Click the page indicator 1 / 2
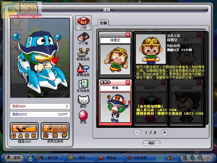This screenshot has height=163, width=217. click(x=151, y=133)
